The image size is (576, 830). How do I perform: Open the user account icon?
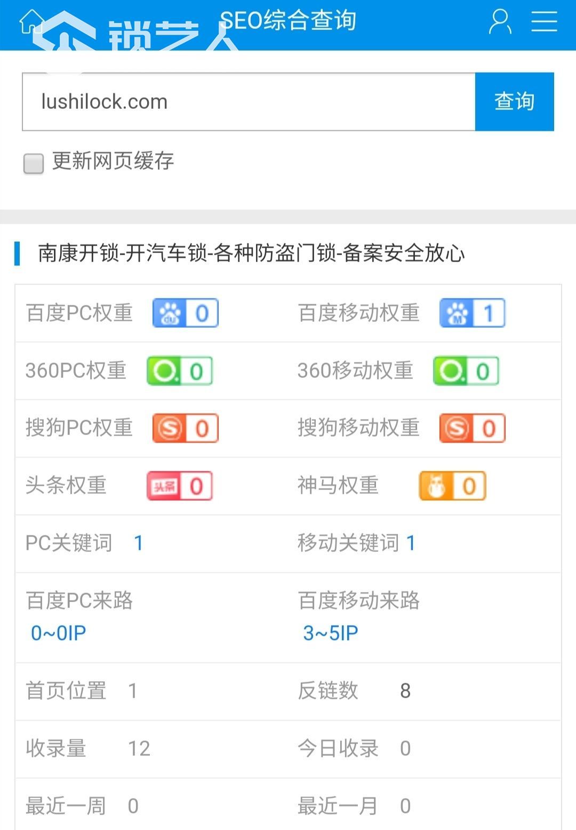pos(500,22)
